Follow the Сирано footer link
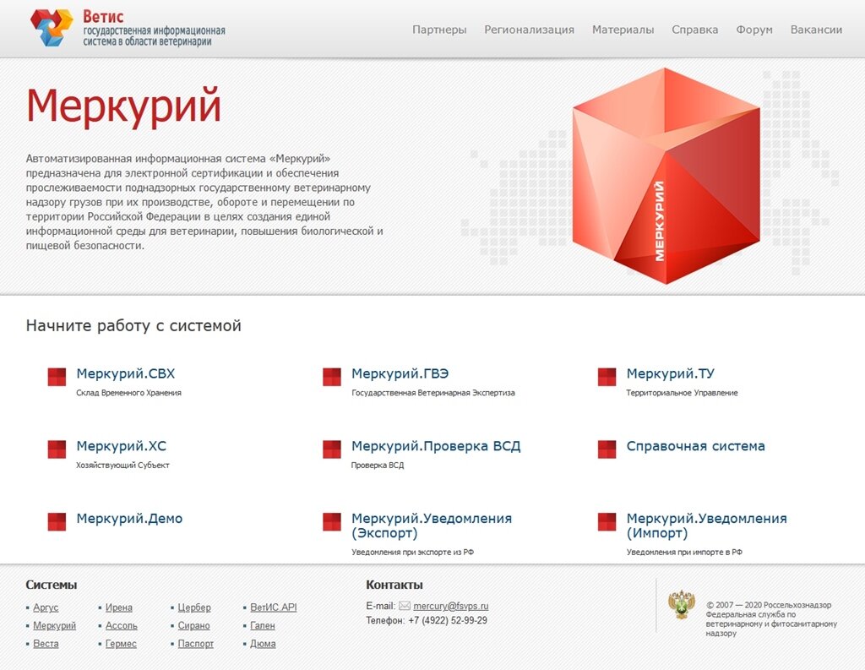 pyautogui.click(x=193, y=625)
